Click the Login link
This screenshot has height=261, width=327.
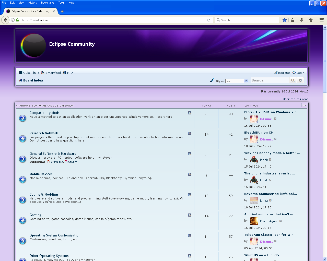click(298, 73)
